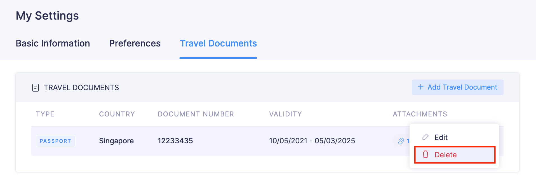536x187 pixels.
Task: Click the trash icon beside Delete
Action: click(x=425, y=155)
